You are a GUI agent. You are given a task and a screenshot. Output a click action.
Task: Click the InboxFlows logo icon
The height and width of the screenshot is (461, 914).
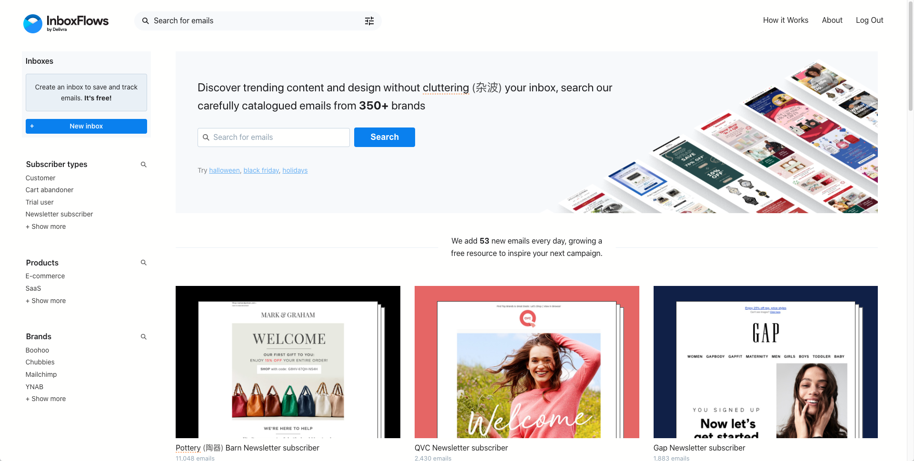(33, 23)
